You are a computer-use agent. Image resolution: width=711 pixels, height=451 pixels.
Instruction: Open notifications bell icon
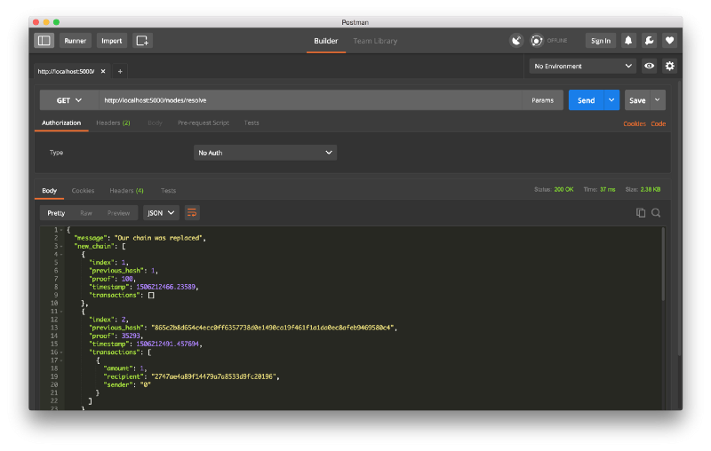tap(628, 40)
